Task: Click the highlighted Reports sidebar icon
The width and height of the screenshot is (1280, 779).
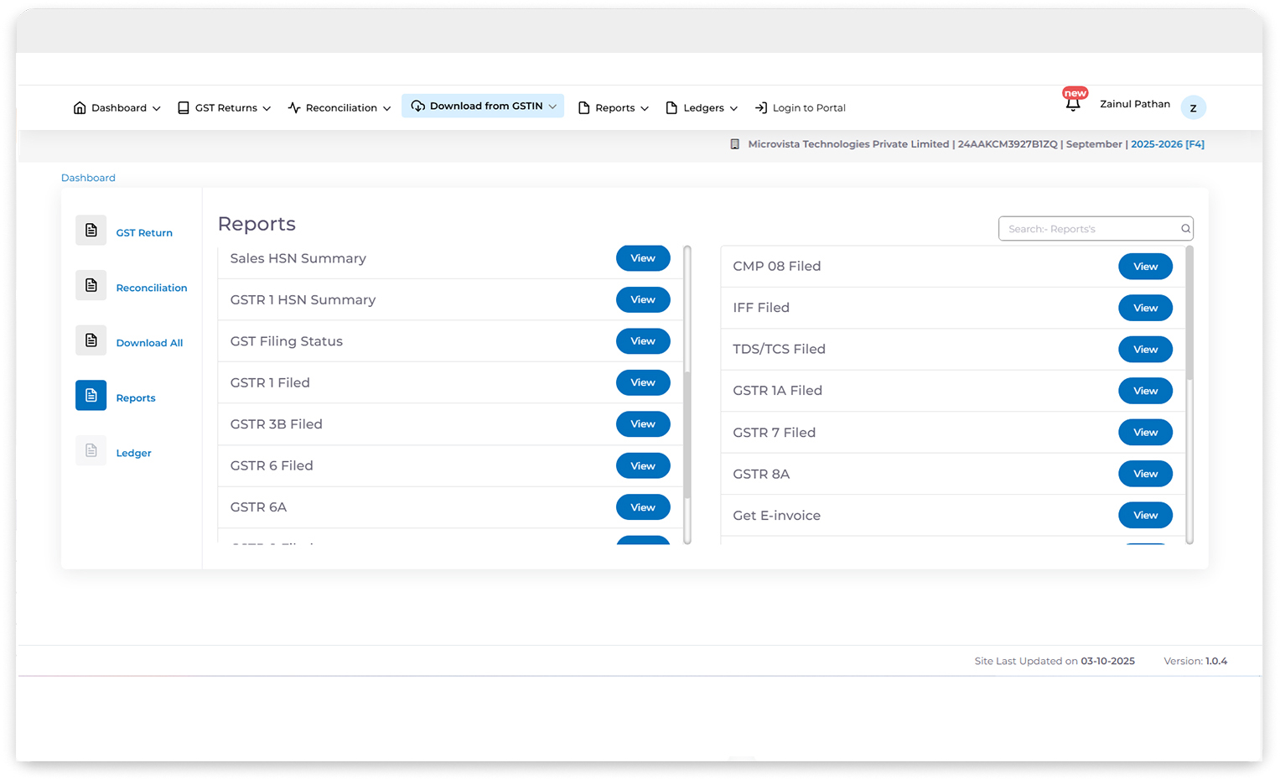Action: [91, 396]
